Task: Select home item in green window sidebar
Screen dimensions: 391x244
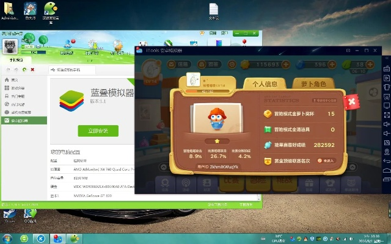Action: point(24,80)
